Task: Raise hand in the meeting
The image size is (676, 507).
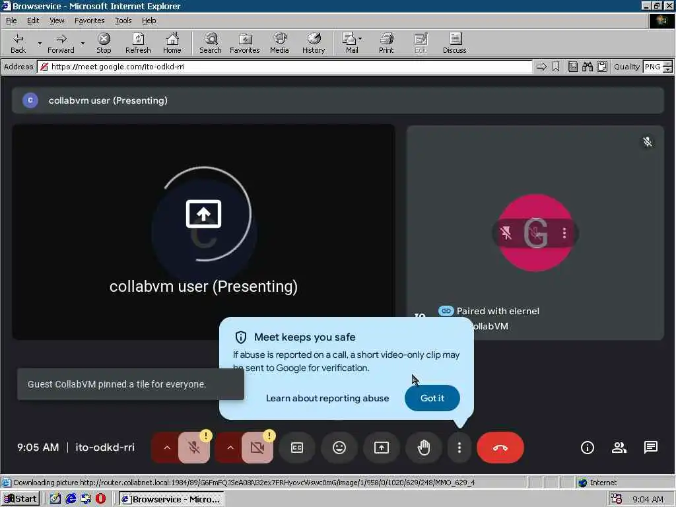Action: click(x=424, y=448)
